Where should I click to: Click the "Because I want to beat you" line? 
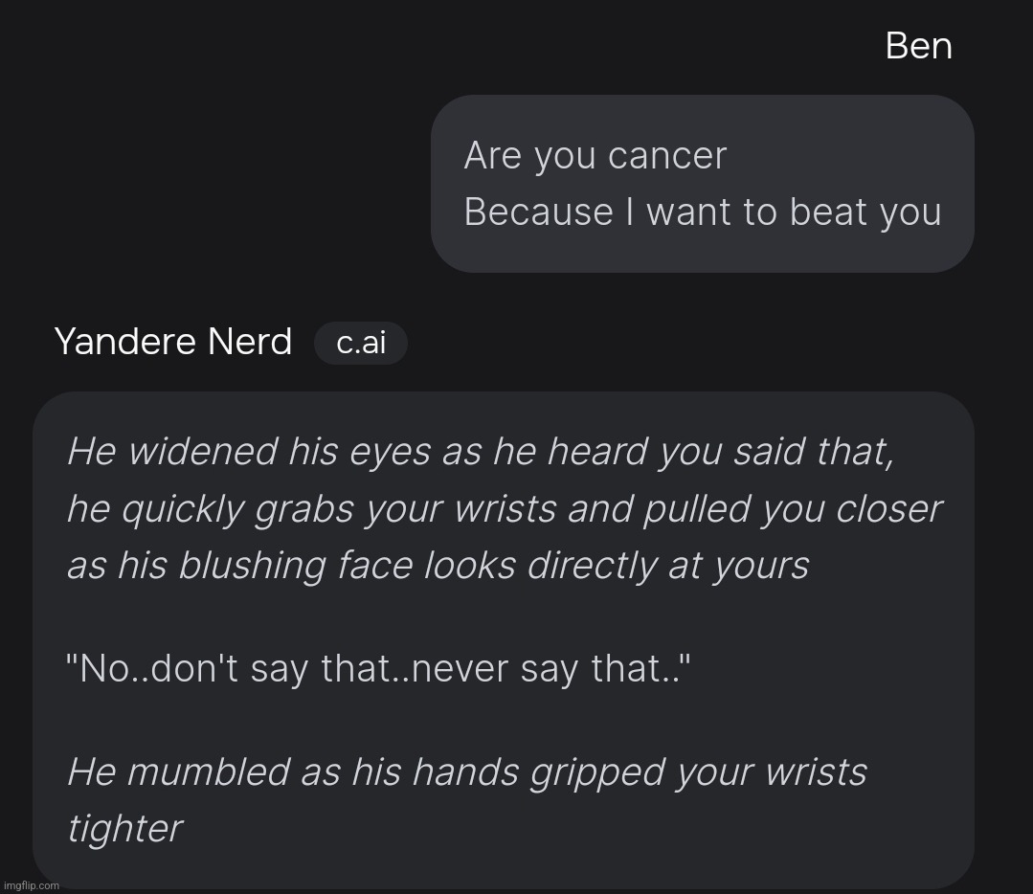click(702, 212)
